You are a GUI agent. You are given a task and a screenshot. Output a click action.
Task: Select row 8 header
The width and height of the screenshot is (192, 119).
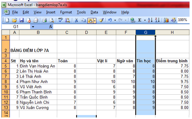point(6,81)
